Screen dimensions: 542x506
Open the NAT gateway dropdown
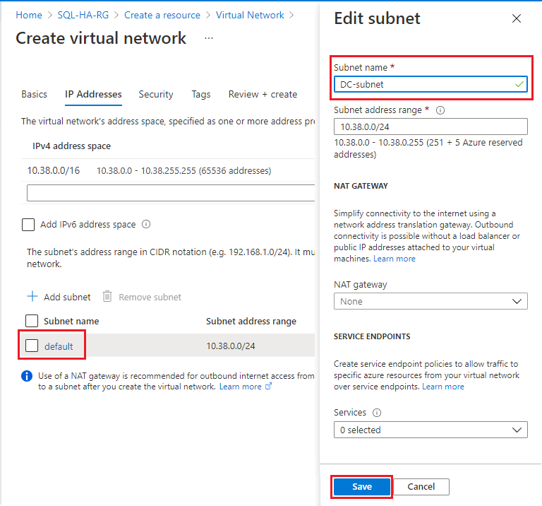click(x=430, y=301)
